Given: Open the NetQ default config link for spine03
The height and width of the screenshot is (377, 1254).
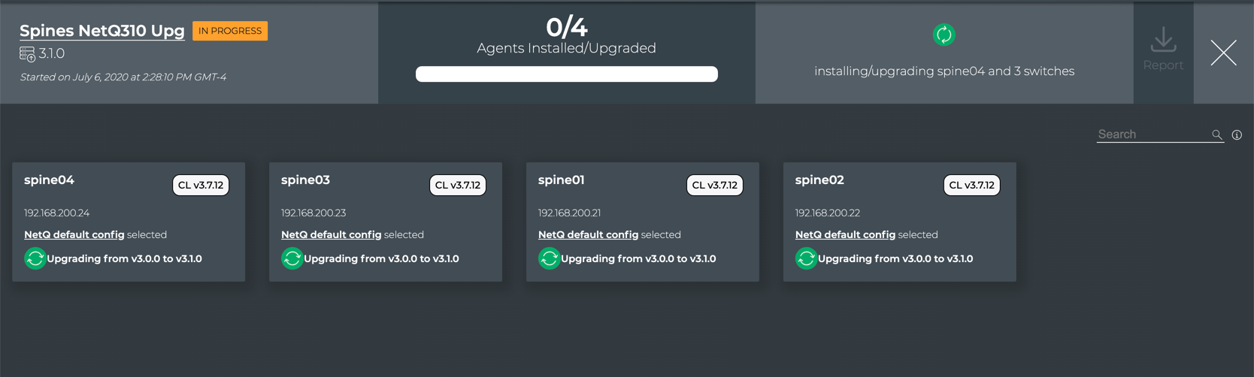Looking at the screenshot, I should coord(331,234).
